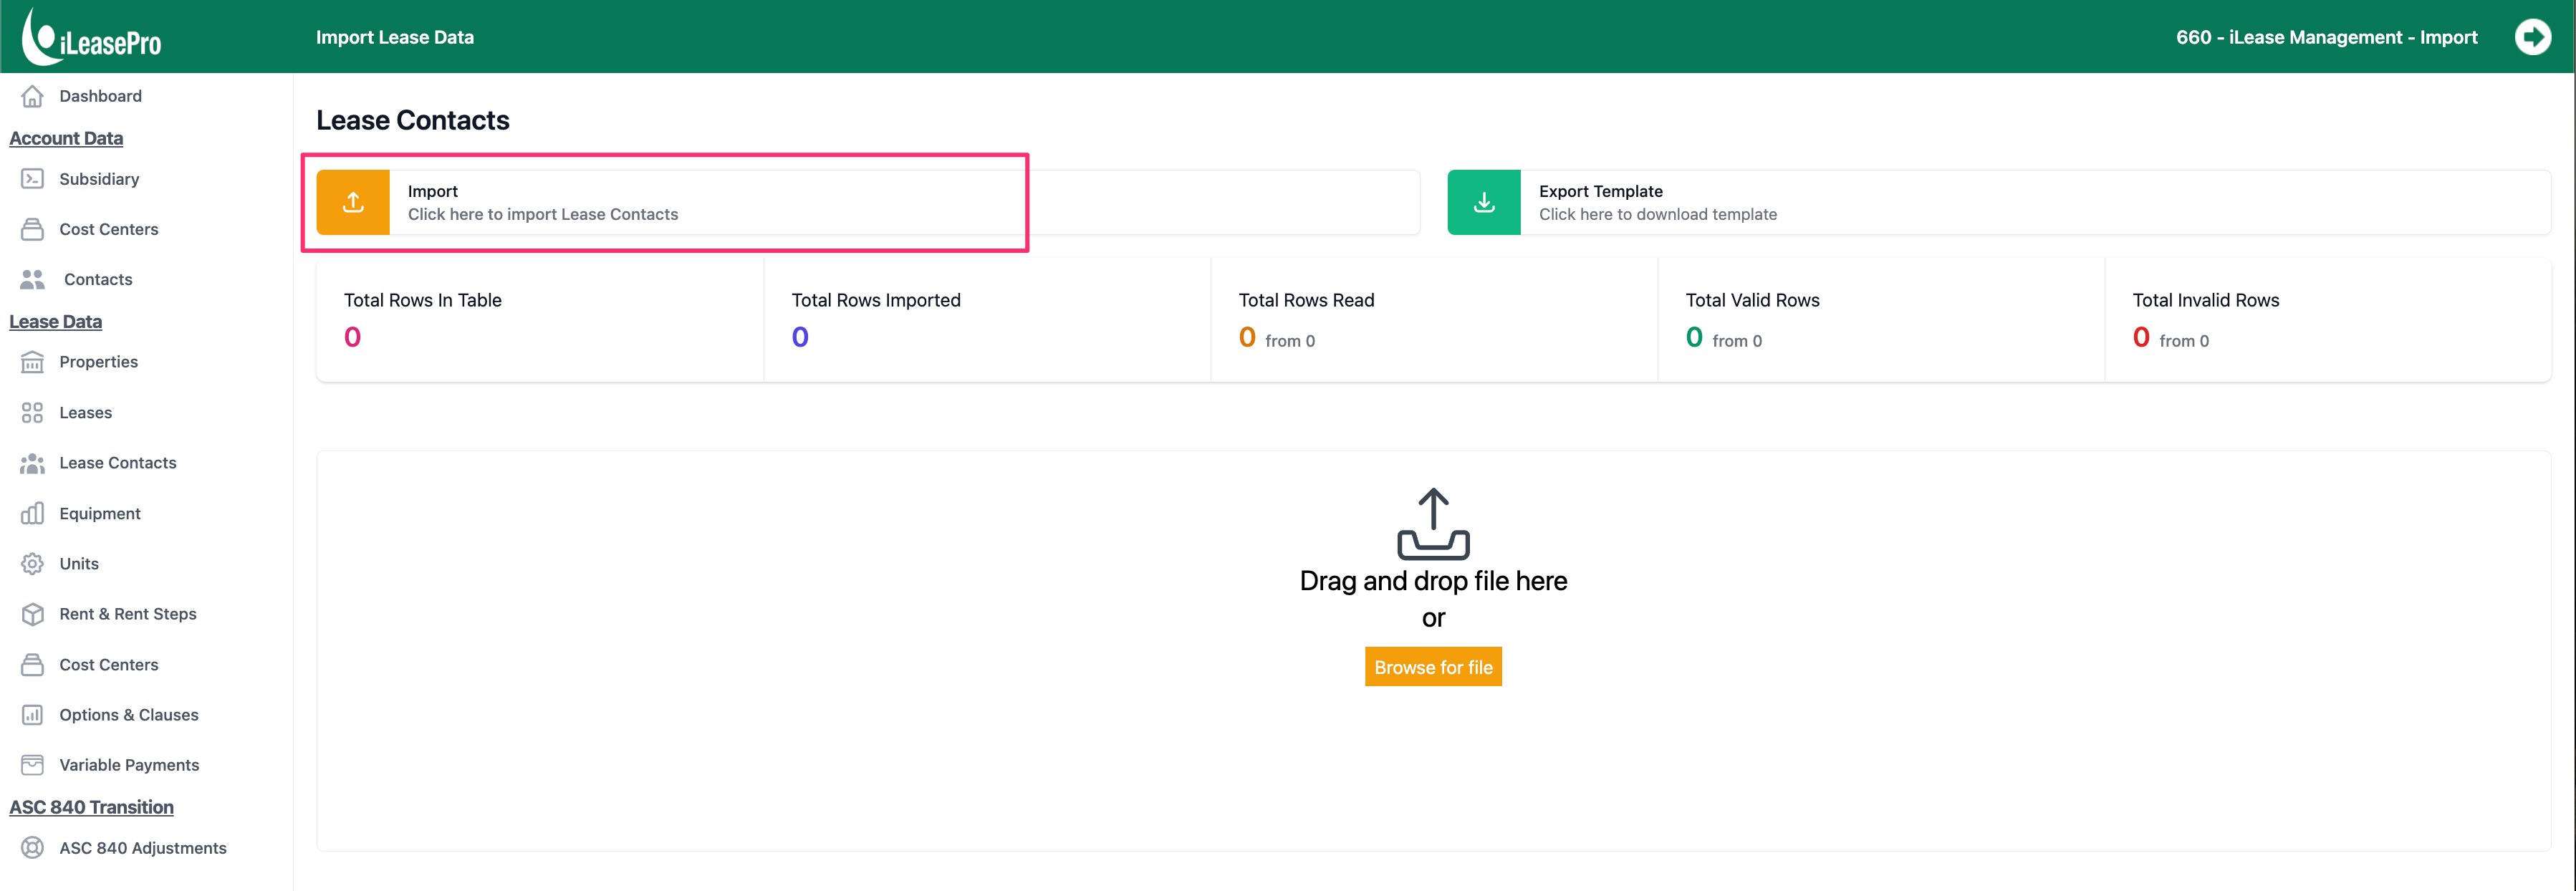Click the 'Drag and drop file here' text

point(1433,581)
